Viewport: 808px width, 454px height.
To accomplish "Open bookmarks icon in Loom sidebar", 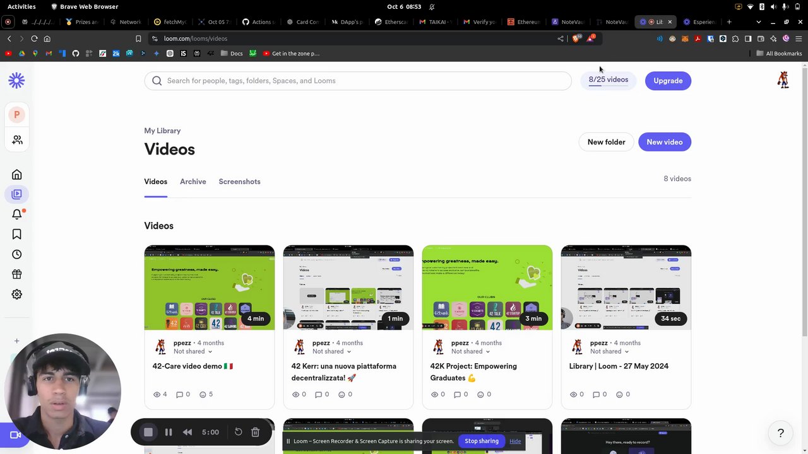I will pyautogui.click(x=17, y=235).
